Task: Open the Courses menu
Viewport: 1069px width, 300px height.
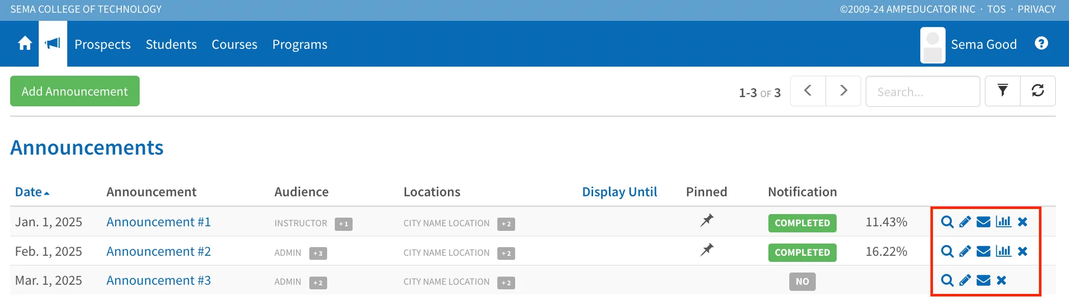Action: [234, 45]
